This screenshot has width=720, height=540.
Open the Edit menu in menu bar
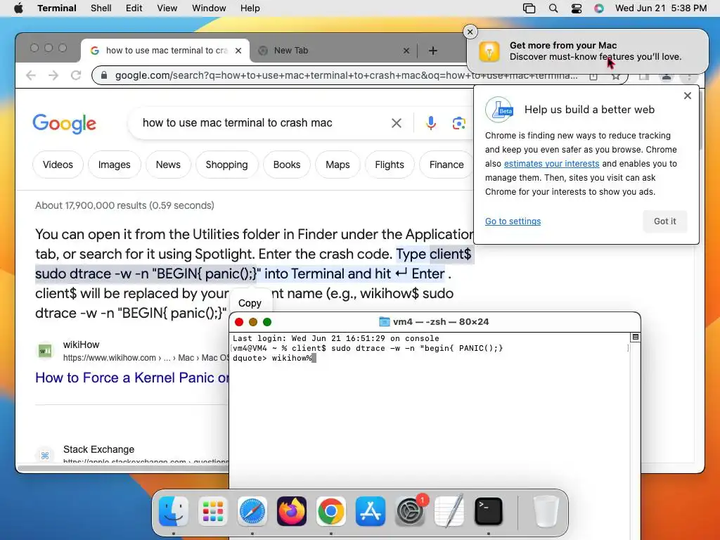click(134, 8)
